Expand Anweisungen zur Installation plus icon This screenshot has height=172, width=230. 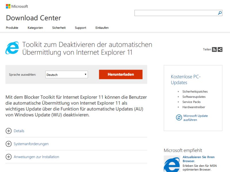9,157
